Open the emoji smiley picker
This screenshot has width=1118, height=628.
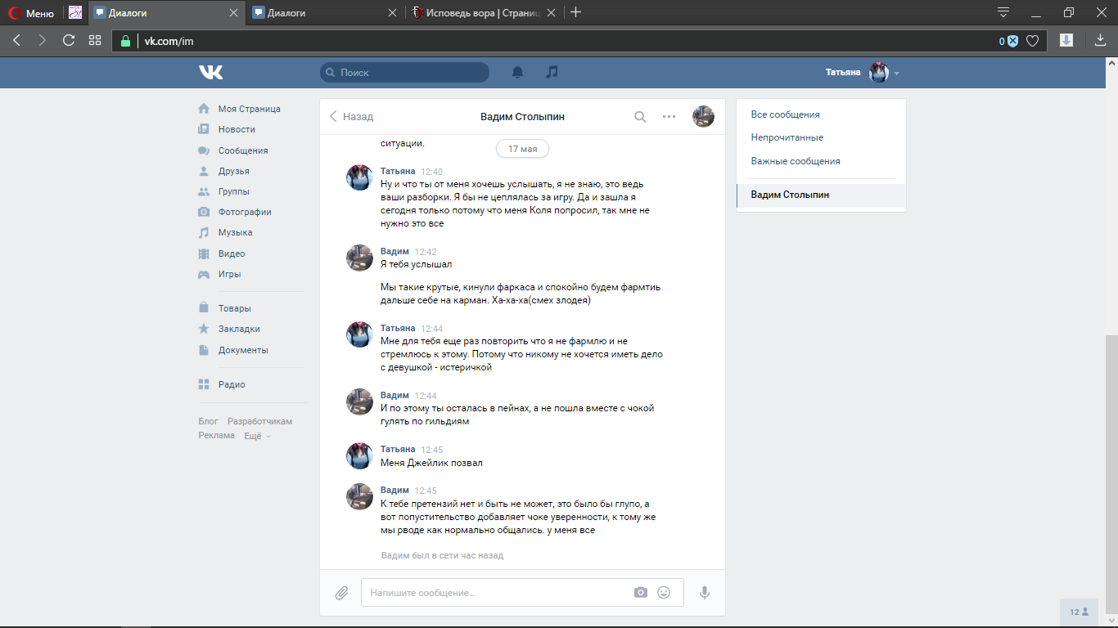click(664, 593)
